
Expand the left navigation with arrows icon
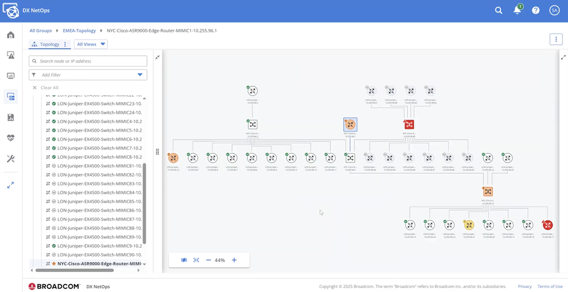(10, 185)
